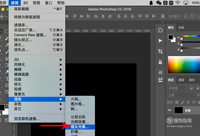Click distribute bottom edges icon
This screenshot has height=136, width=200.
[133, 16]
